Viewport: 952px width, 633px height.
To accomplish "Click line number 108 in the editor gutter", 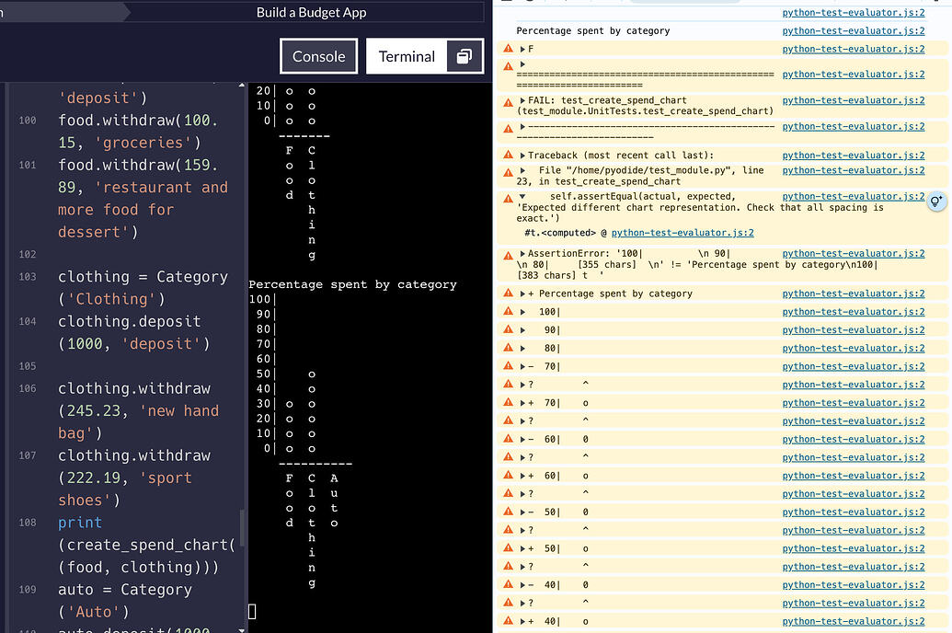I will coord(28,523).
